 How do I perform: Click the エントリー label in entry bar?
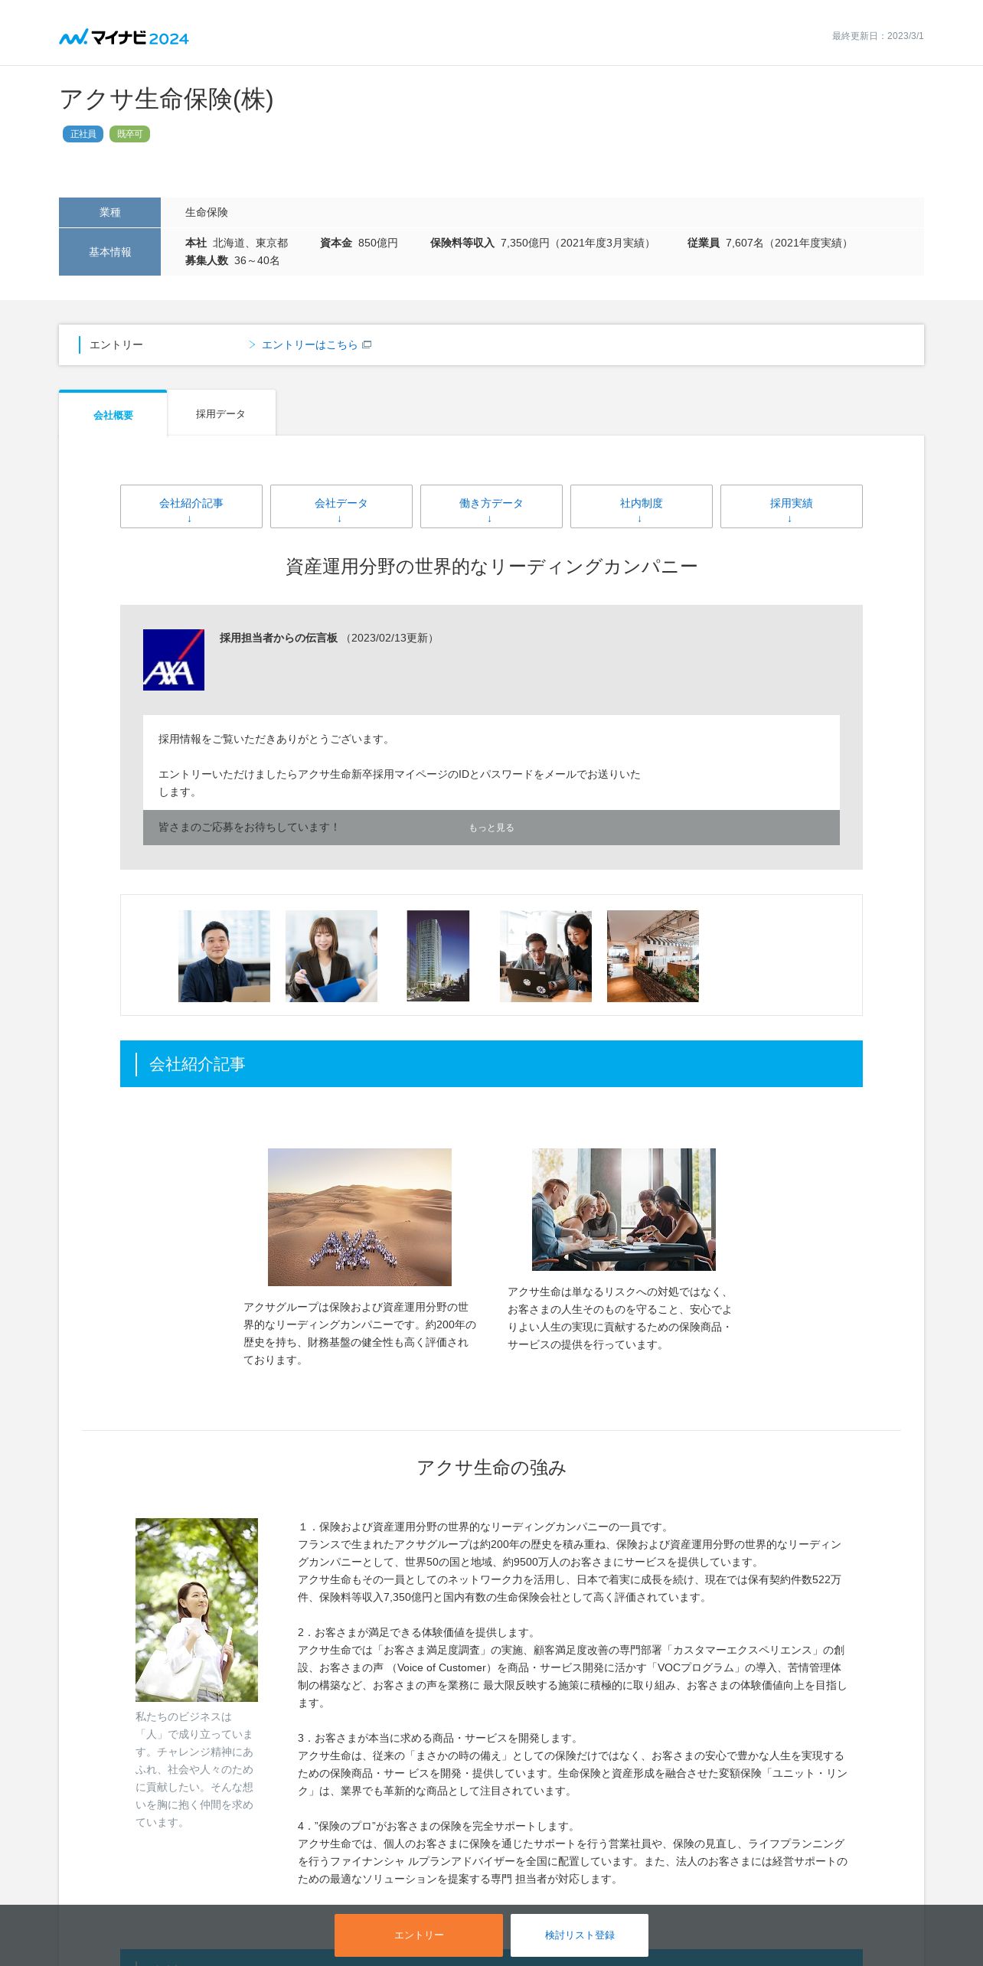(x=116, y=345)
